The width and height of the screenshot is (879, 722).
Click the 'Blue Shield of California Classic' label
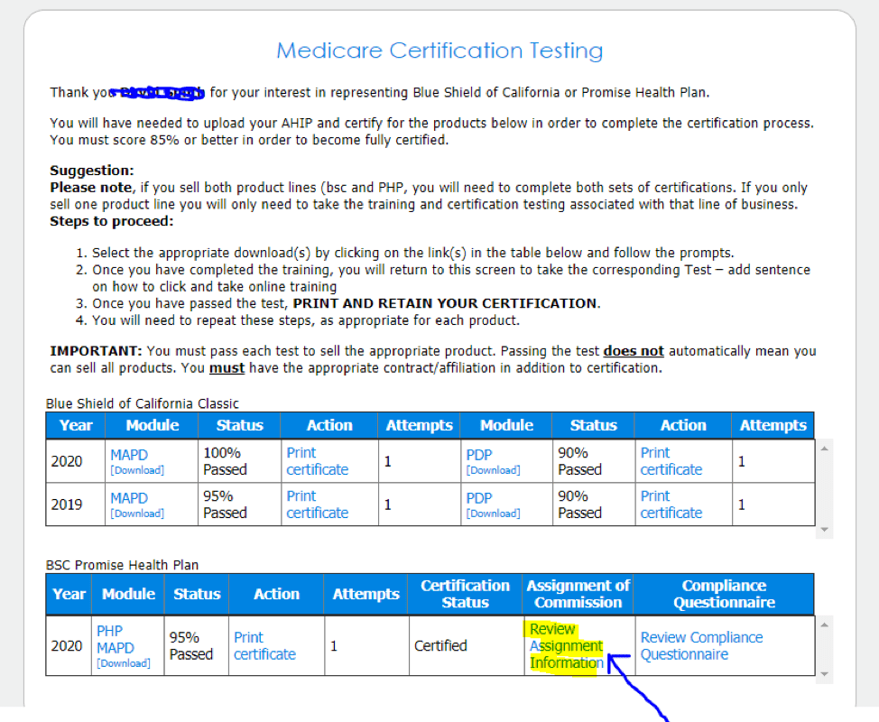point(143,403)
